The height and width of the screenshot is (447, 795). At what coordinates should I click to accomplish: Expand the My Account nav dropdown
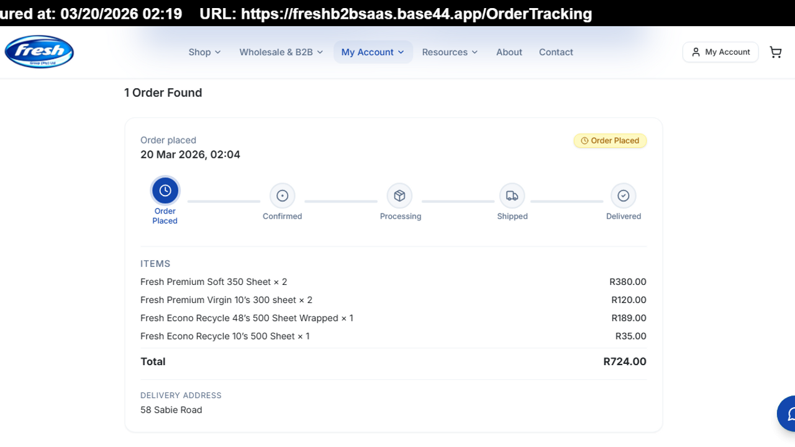(x=373, y=52)
